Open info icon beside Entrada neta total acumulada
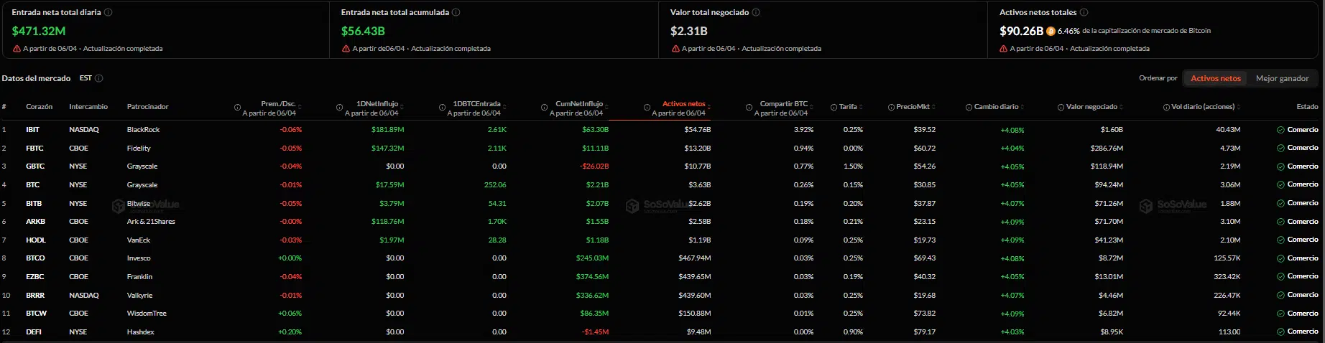Viewport: 1325px width, 343px height. point(456,12)
